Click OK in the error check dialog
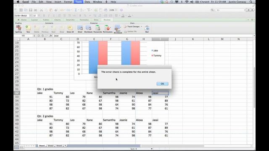The height and width of the screenshot is (151, 269). [162, 84]
